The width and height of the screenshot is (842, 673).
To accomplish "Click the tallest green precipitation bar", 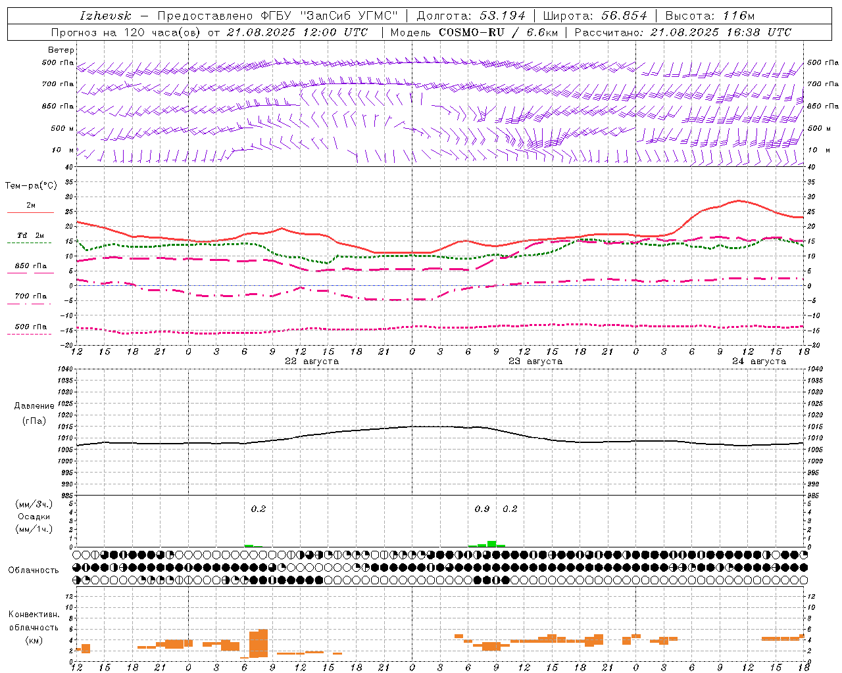I will [x=491, y=544].
